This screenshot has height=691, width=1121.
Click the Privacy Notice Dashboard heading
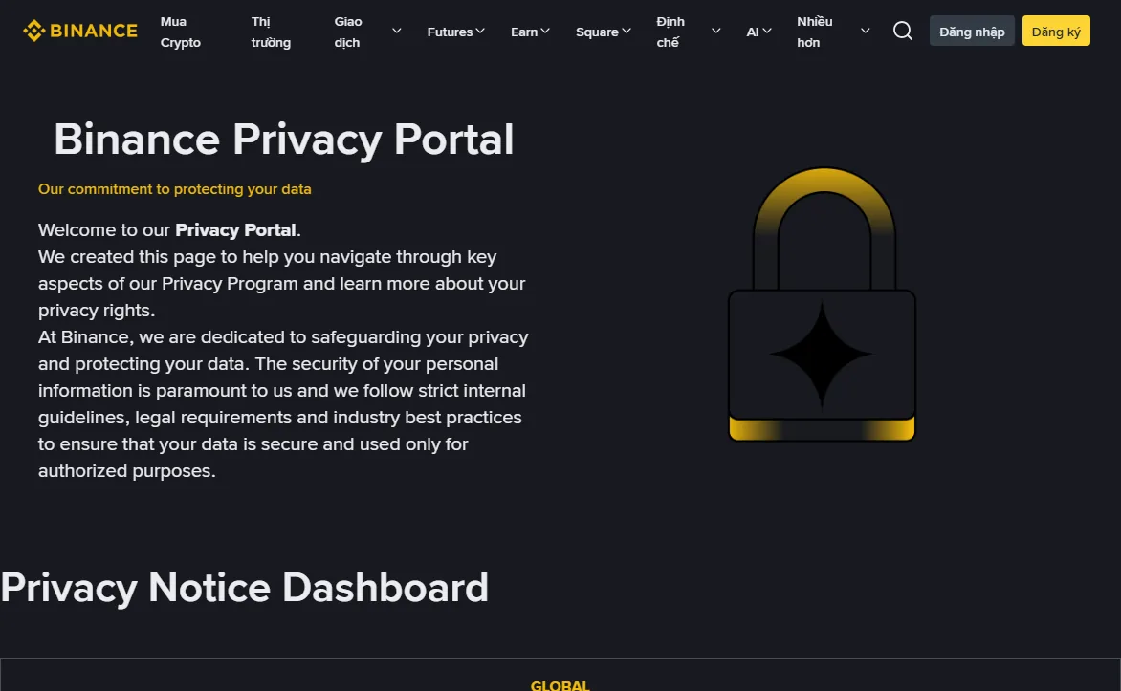[x=245, y=588]
